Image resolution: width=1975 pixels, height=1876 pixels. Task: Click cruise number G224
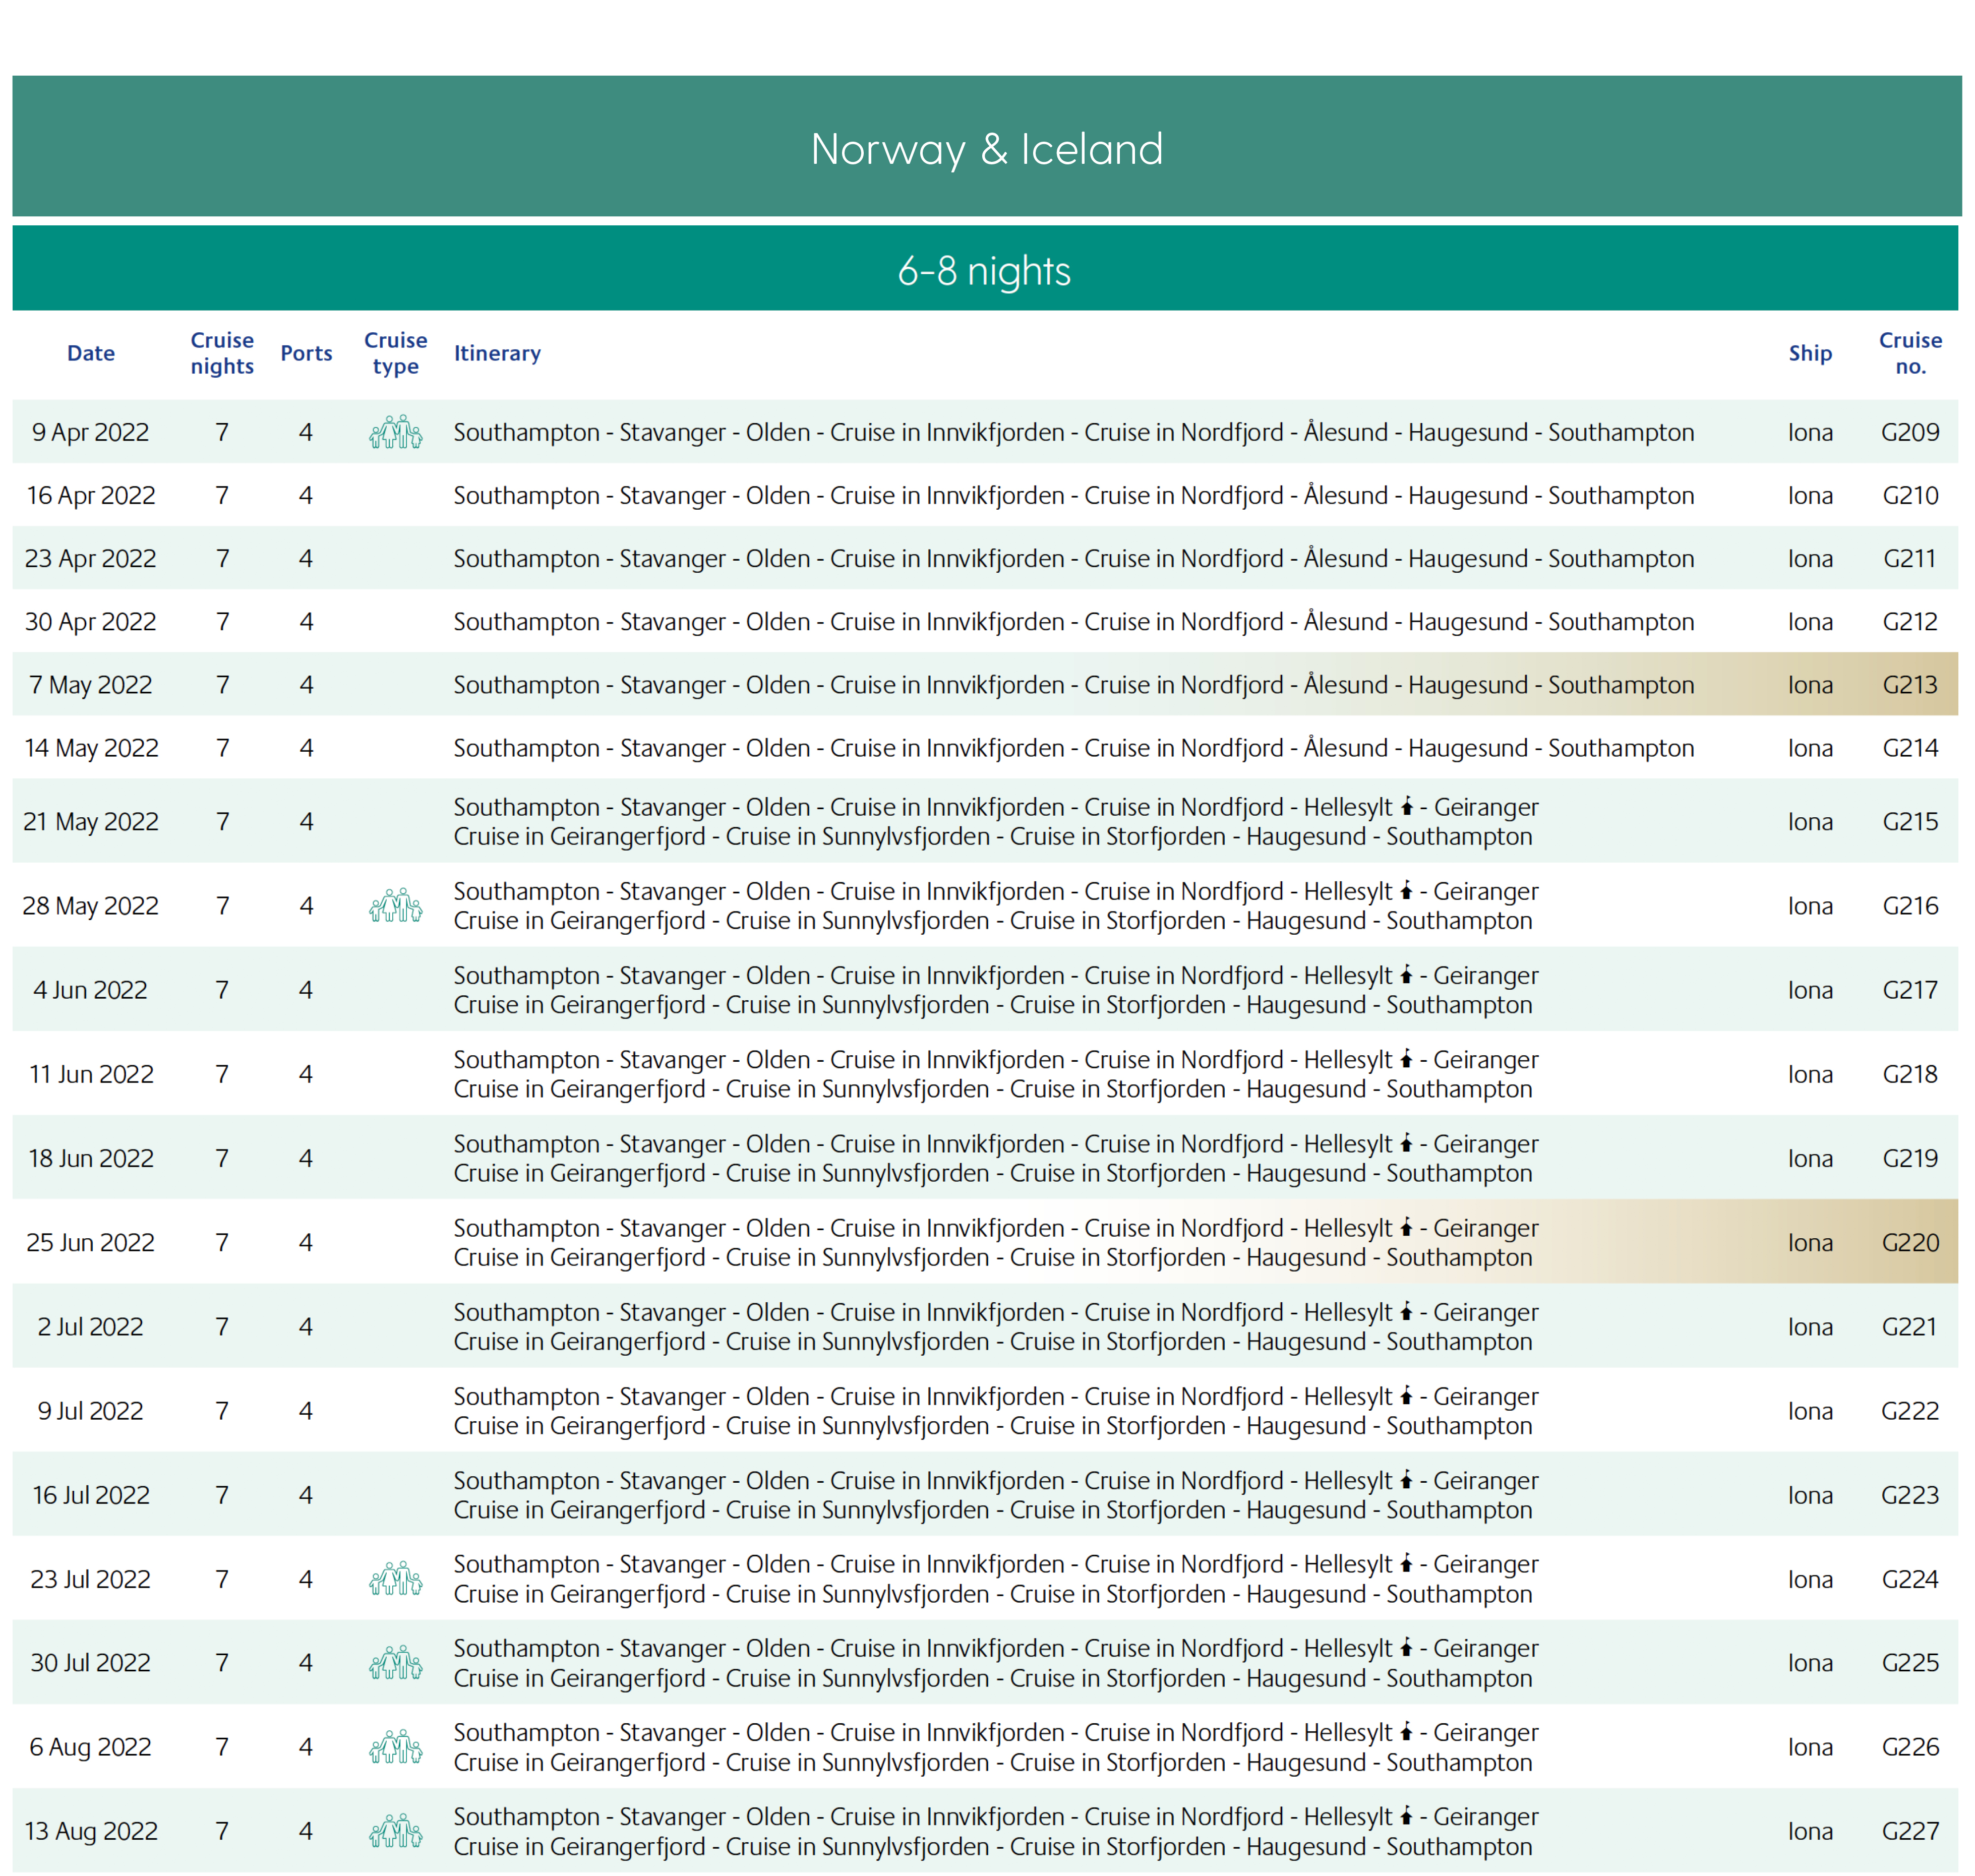[1910, 1579]
